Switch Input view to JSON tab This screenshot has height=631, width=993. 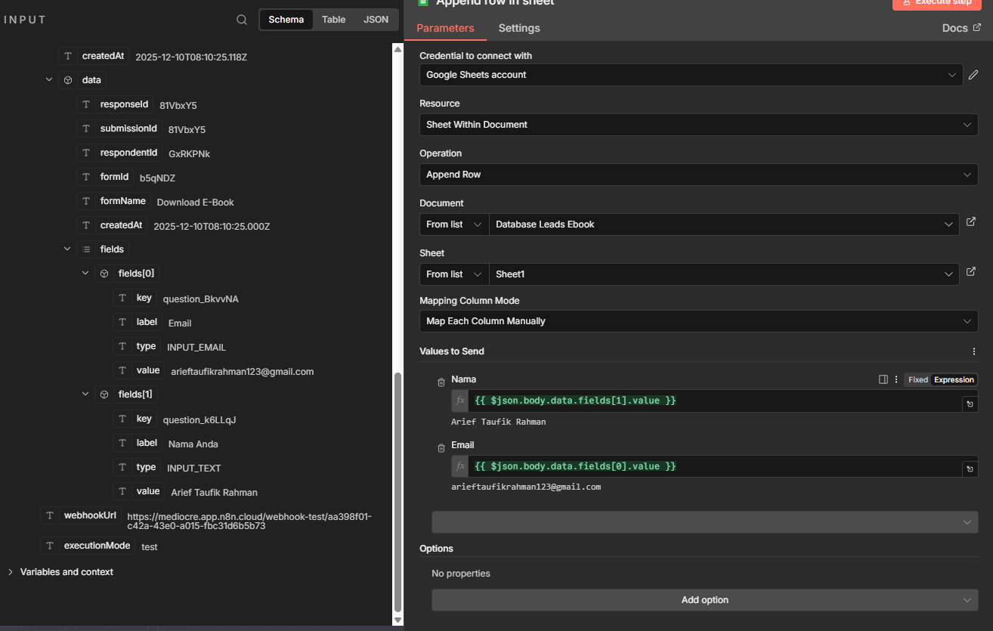coord(376,20)
